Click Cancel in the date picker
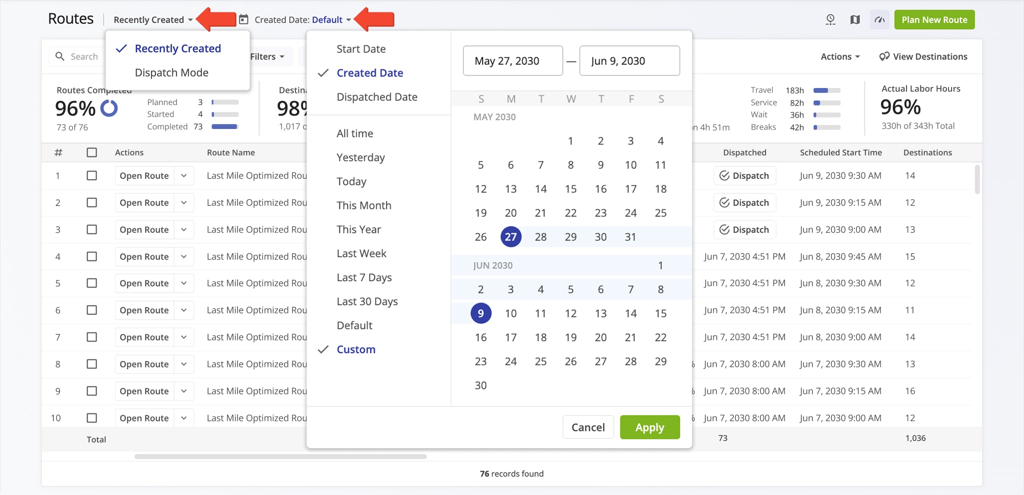This screenshot has width=1024, height=495. click(588, 427)
